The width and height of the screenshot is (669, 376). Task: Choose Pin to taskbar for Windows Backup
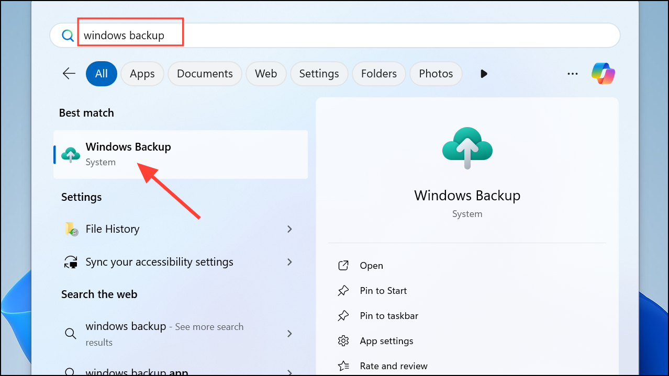(x=388, y=315)
